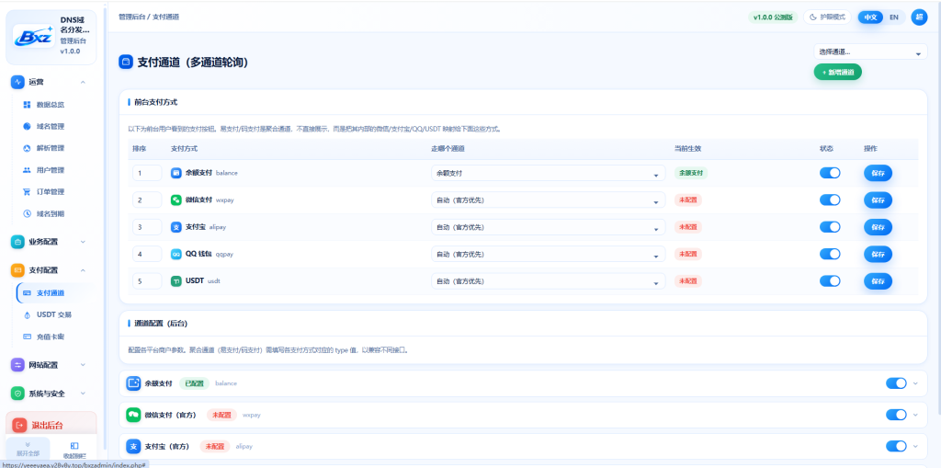Click the green 微信支付 icon in the table
The width and height of the screenshot is (941, 468).
point(176,200)
